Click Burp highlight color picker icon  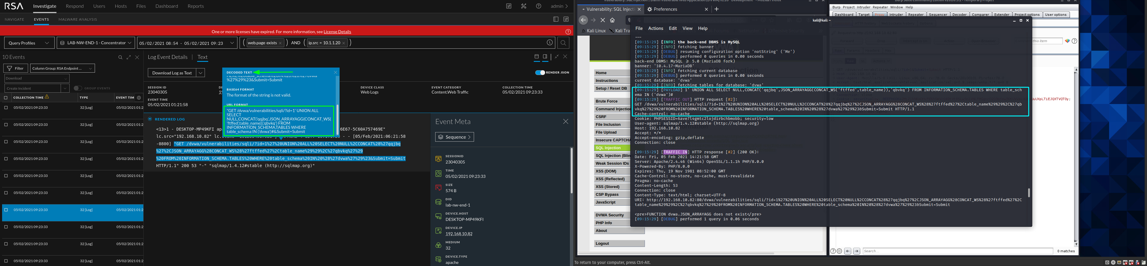tap(1067, 41)
